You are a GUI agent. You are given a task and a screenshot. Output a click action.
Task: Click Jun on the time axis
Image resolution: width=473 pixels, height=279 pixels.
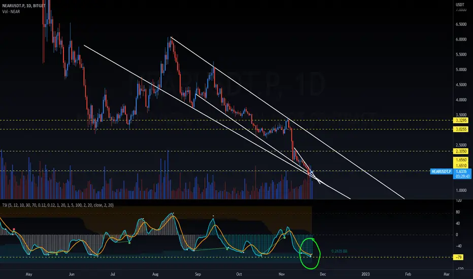pyautogui.click(x=72, y=274)
